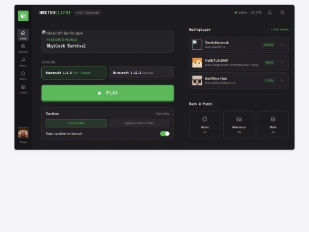Viewport: 309px width, 232px height.
Task: Expand HWKTUHSMP with its chevron arrow
Action: [x=282, y=62]
